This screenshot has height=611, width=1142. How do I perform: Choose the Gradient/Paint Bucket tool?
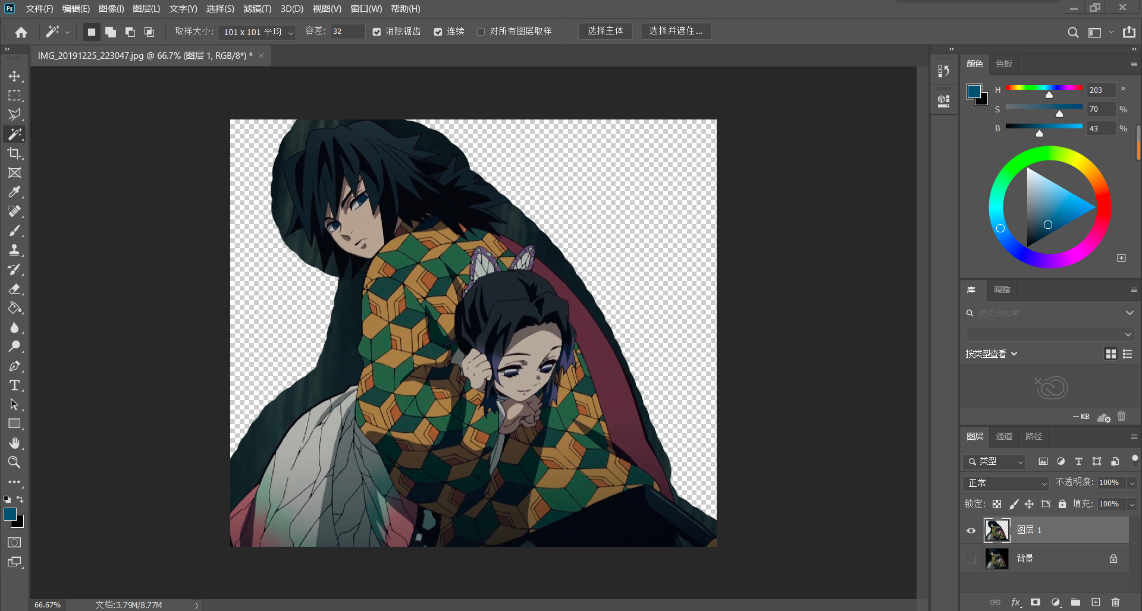point(14,308)
